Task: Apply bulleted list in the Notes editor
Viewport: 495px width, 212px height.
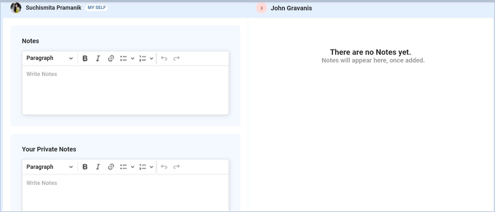Action: 123,58
